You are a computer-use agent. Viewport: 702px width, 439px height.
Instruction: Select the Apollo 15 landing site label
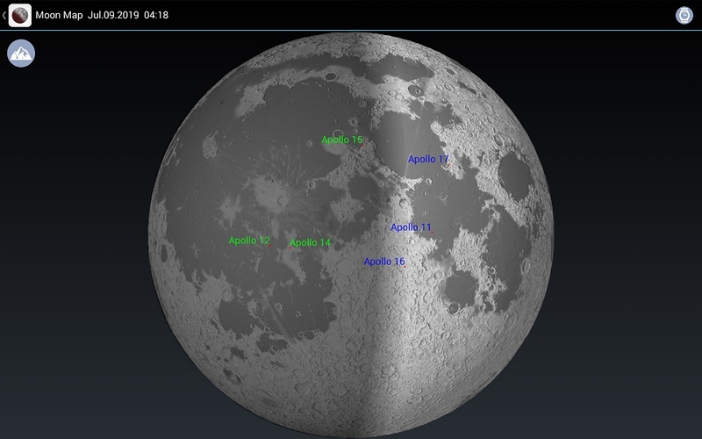click(342, 140)
